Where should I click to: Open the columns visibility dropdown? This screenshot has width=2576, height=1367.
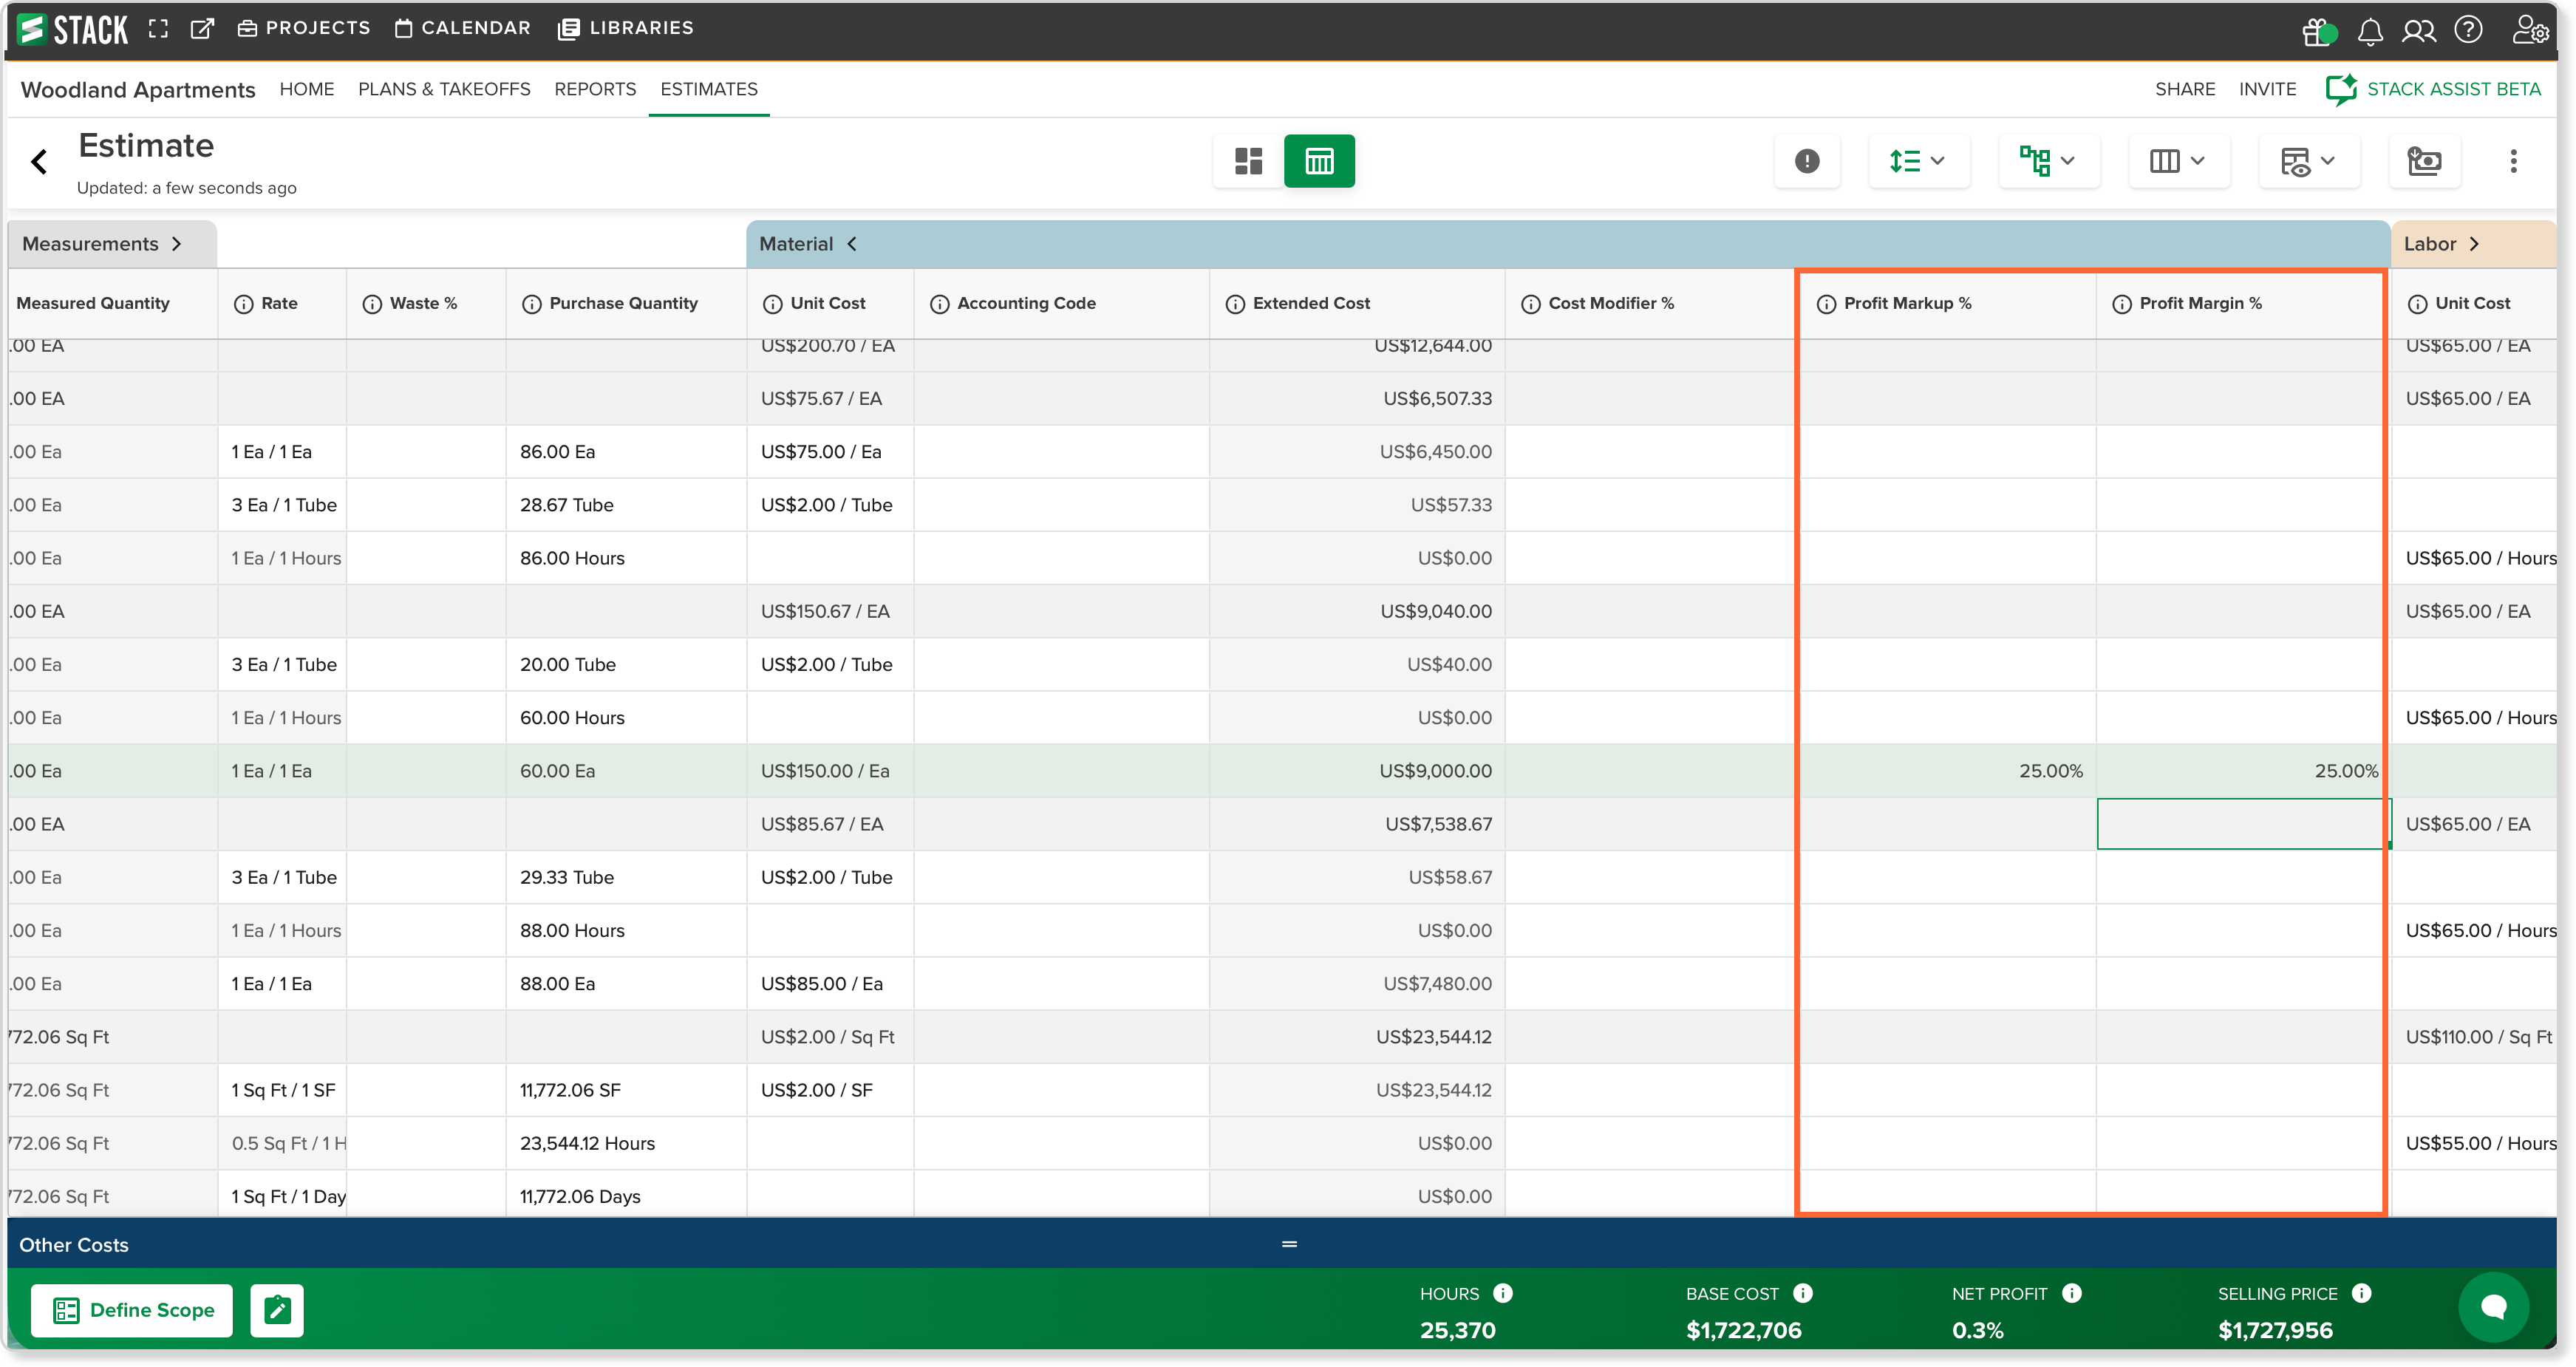point(2178,161)
